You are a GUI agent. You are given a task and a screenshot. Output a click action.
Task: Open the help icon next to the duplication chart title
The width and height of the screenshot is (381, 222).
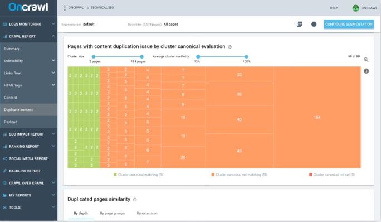click(x=230, y=47)
